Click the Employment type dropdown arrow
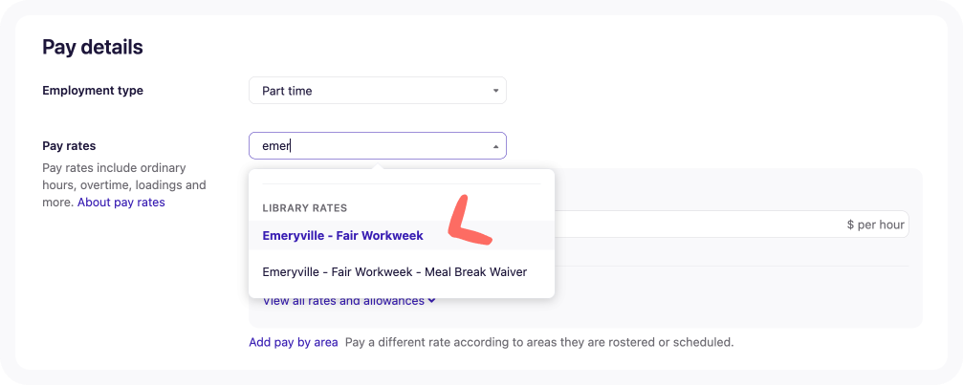963x385 pixels. click(495, 92)
